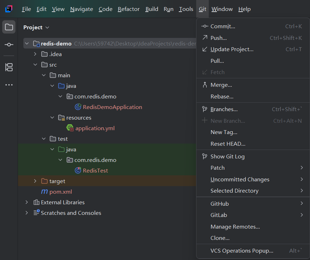Select RedisTest file in tree
The width and height of the screenshot is (310, 260).
(x=96, y=170)
